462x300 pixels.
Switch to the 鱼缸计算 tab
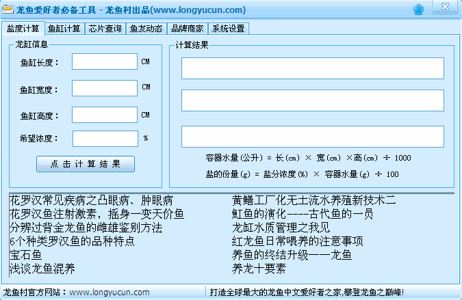tap(64, 29)
